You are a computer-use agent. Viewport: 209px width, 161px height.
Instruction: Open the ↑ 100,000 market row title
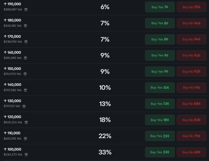(x=12, y=149)
